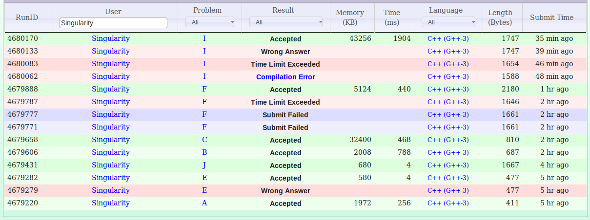Click the User search input field
590x220 pixels.
(x=113, y=23)
